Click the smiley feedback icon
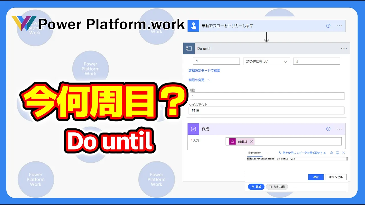The image size is (365, 205). click(x=338, y=153)
